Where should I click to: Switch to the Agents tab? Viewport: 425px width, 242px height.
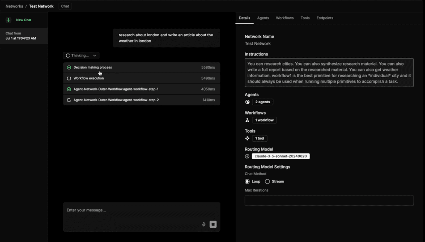(263, 18)
